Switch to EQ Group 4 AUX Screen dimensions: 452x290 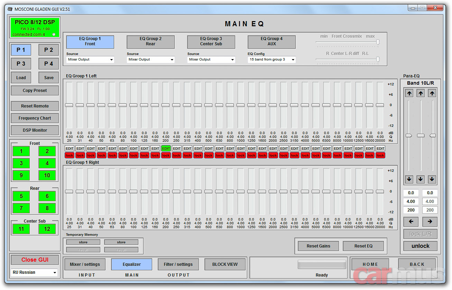pos(272,41)
